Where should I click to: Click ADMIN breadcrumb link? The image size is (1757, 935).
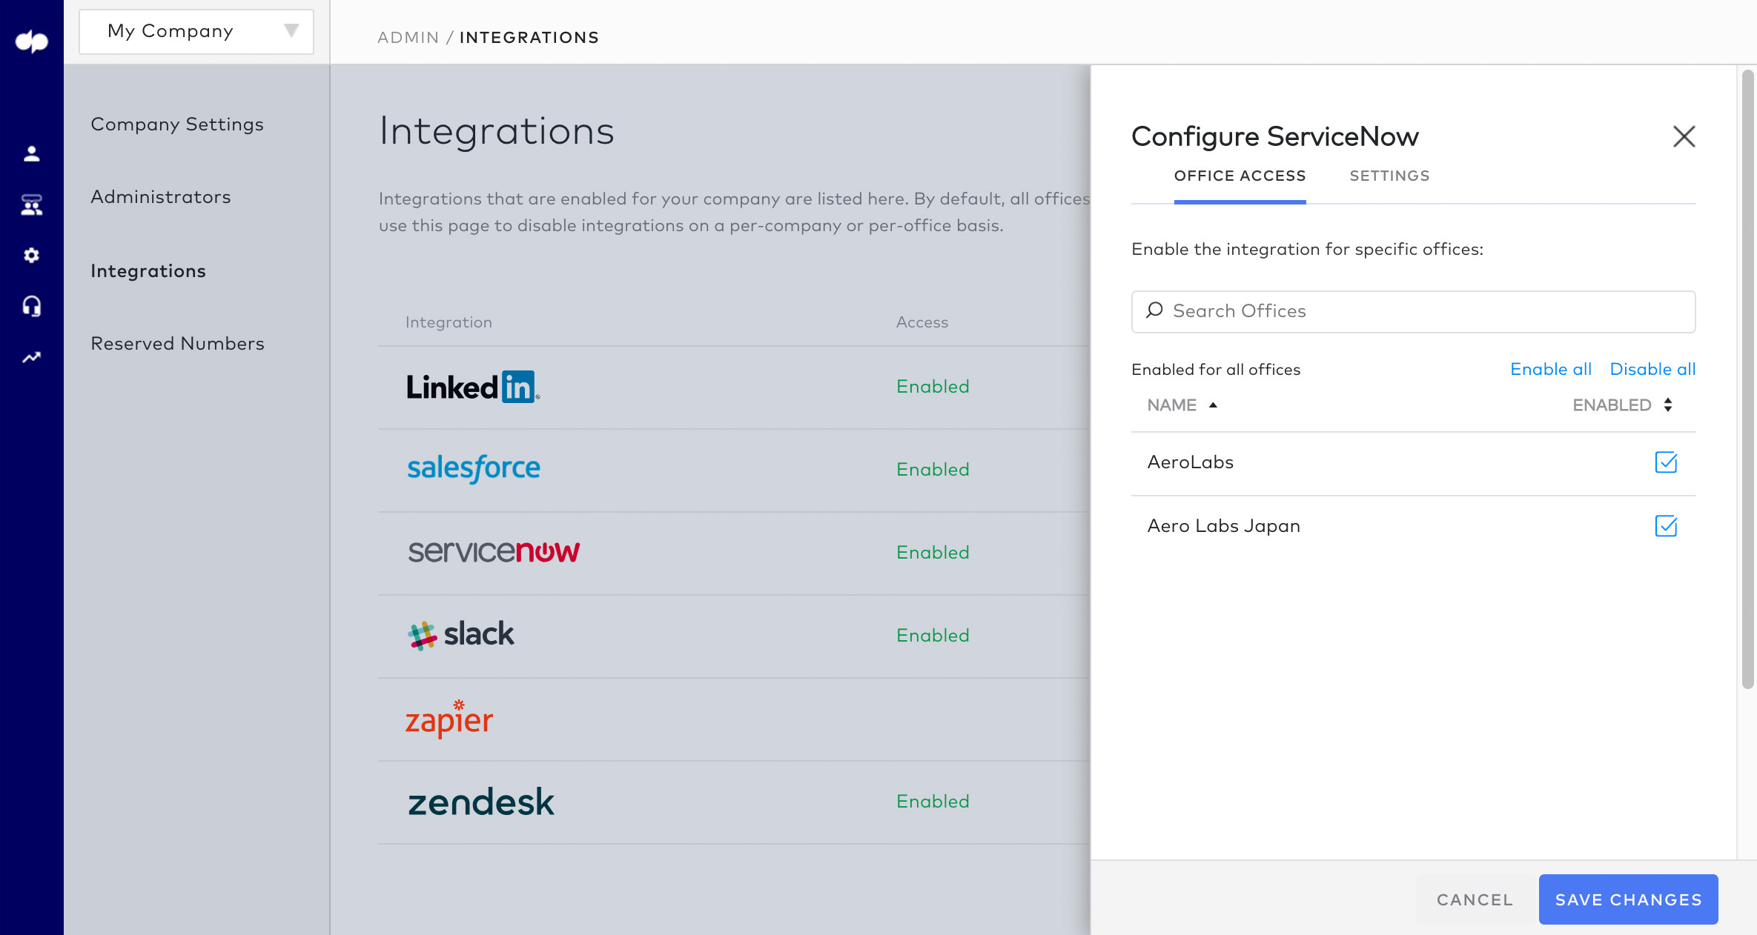pyautogui.click(x=408, y=38)
